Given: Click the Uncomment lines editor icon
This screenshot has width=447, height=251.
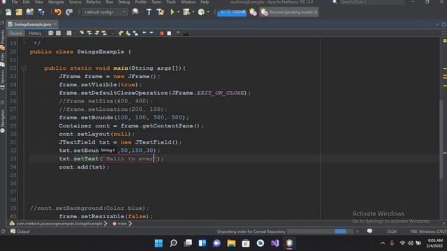Looking at the screenshot, I should click(186, 33).
